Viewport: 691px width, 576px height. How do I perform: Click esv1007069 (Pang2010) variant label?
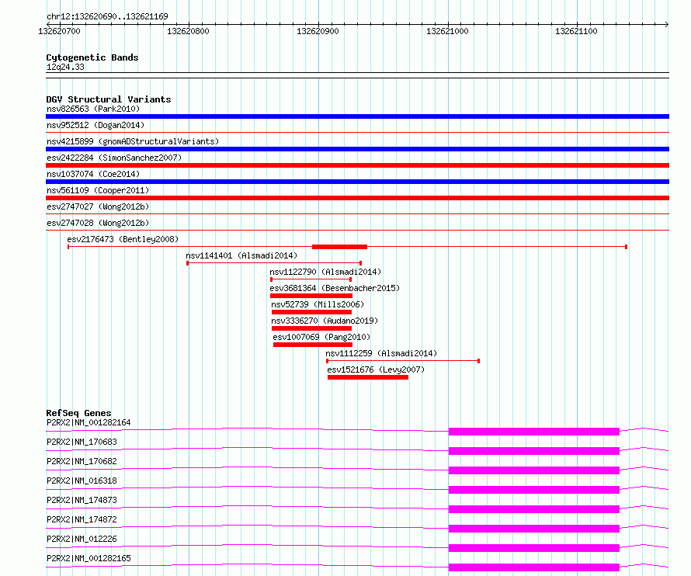coord(321,337)
